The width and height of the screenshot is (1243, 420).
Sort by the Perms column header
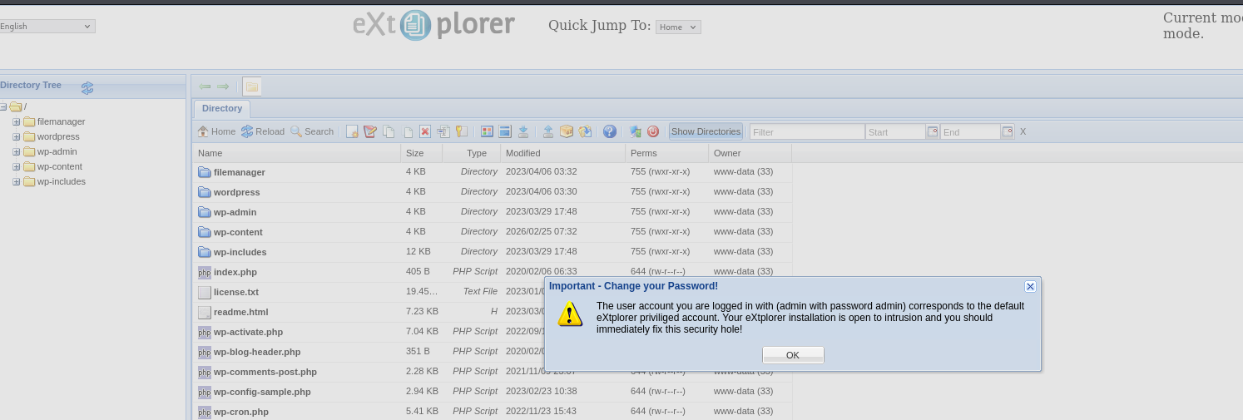click(x=667, y=153)
